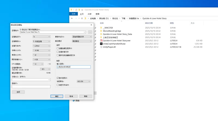This screenshot has width=218, height=121.
Task: Go back using Explorer's back arrow
Action: (x=72, y=18)
